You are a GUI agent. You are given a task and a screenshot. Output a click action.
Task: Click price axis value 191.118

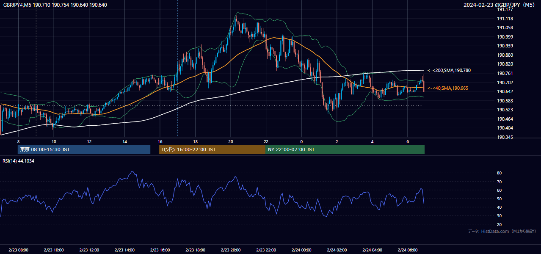[x=505, y=19]
